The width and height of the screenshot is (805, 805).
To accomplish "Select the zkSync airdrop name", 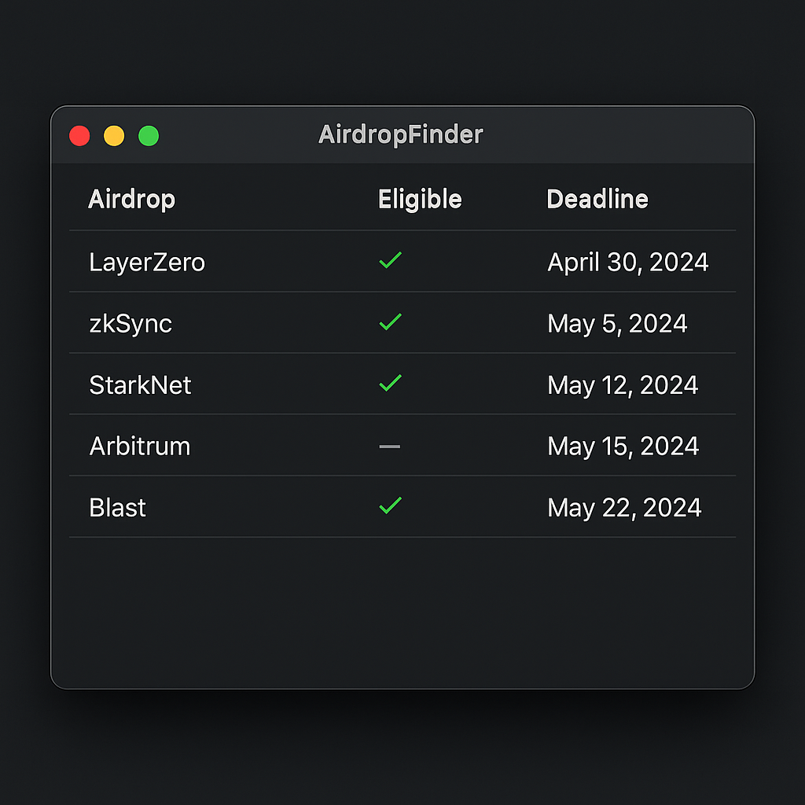I will tap(130, 324).
